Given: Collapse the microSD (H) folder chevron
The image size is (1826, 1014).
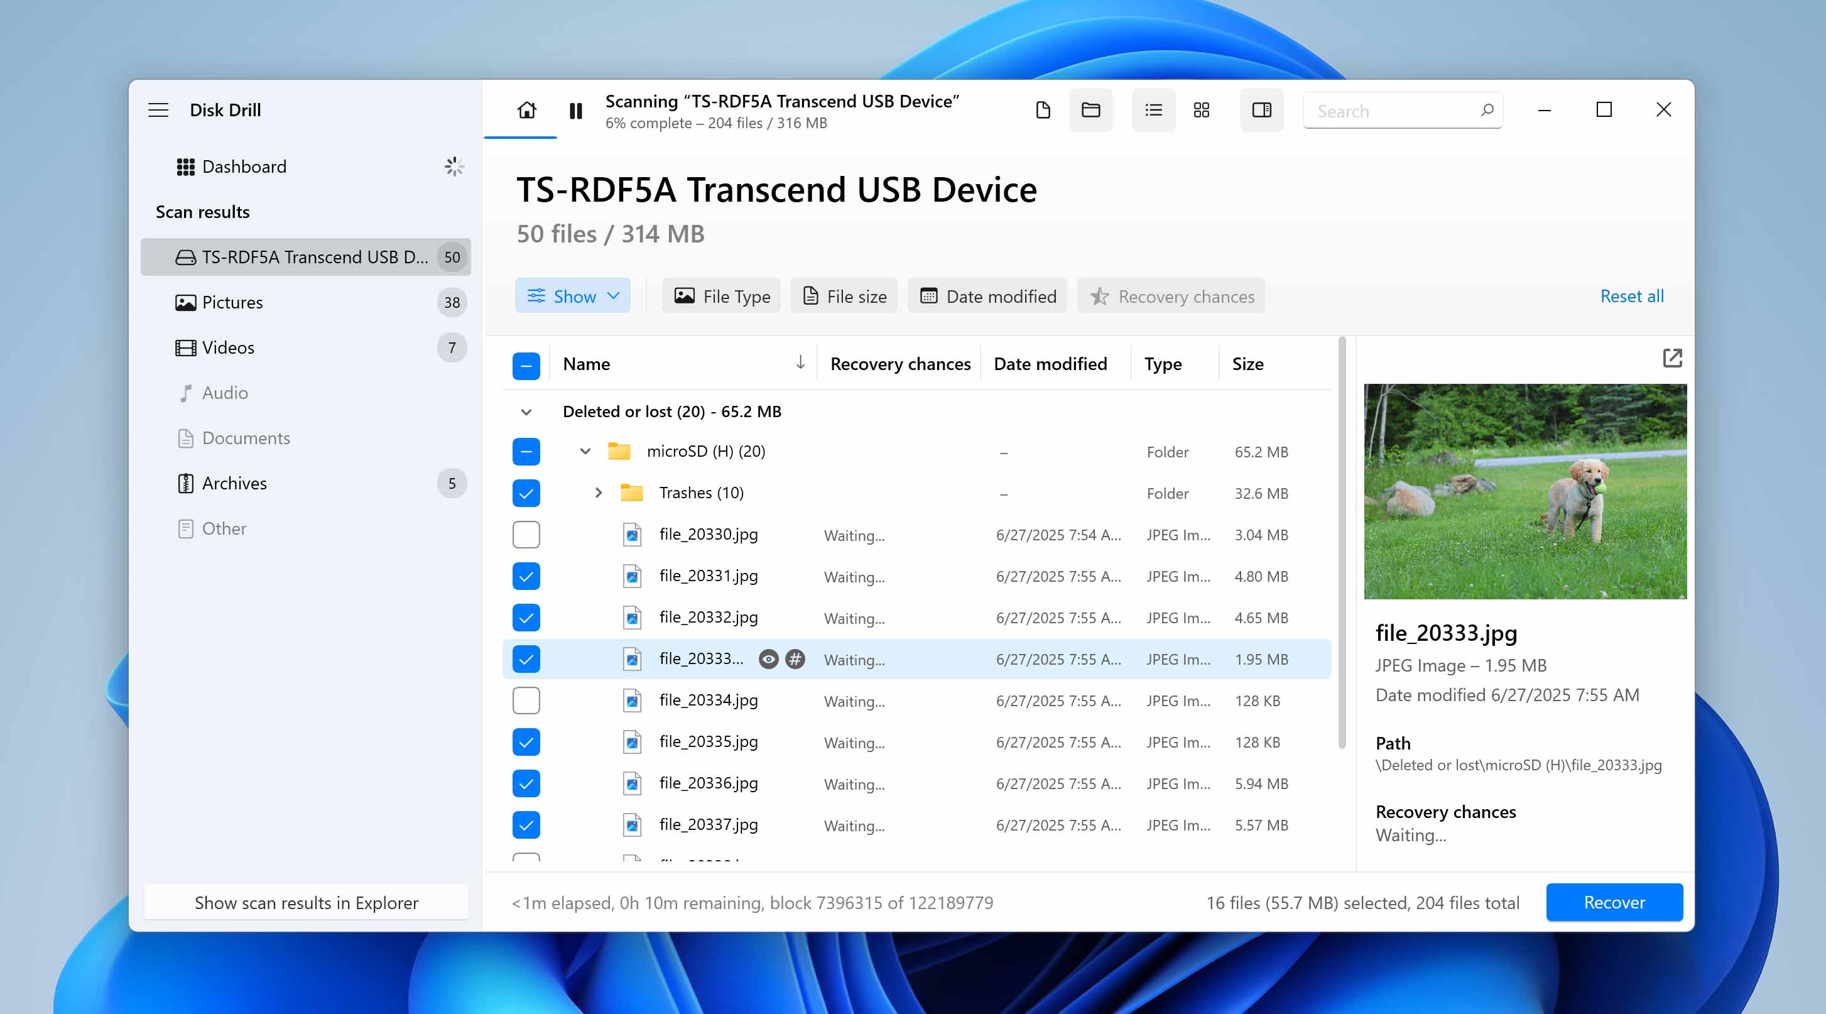Looking at the screenshot, I should tap(585, 451).
